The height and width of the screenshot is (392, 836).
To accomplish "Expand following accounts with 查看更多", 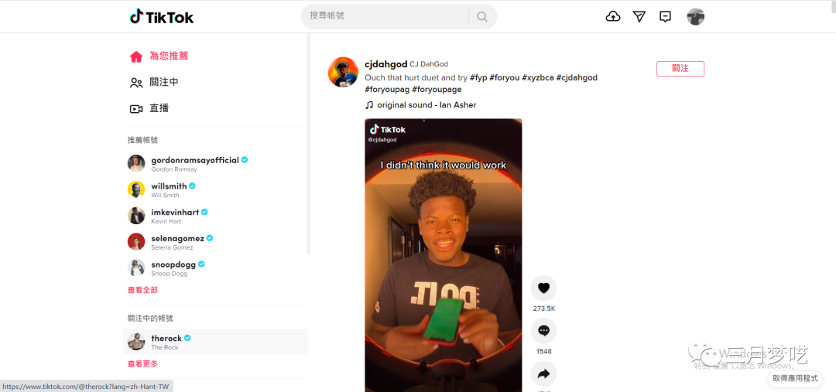I will 142,363.
